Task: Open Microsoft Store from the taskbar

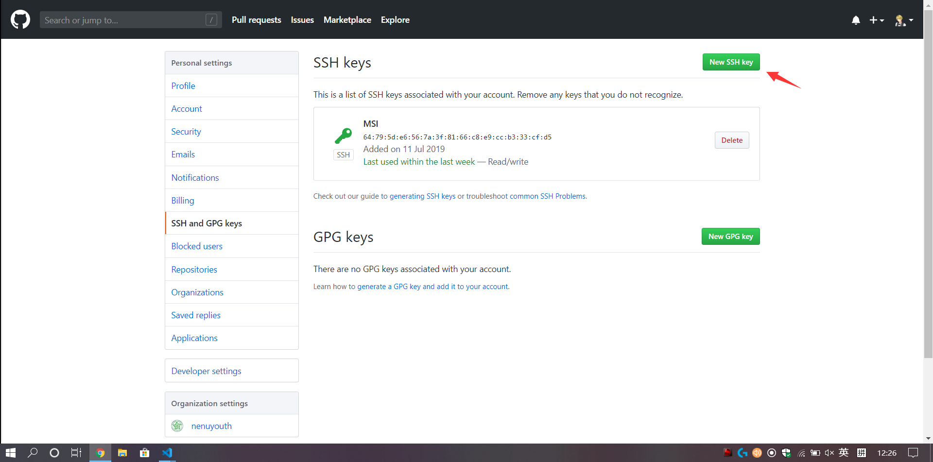Action: (x=144, y=453)
